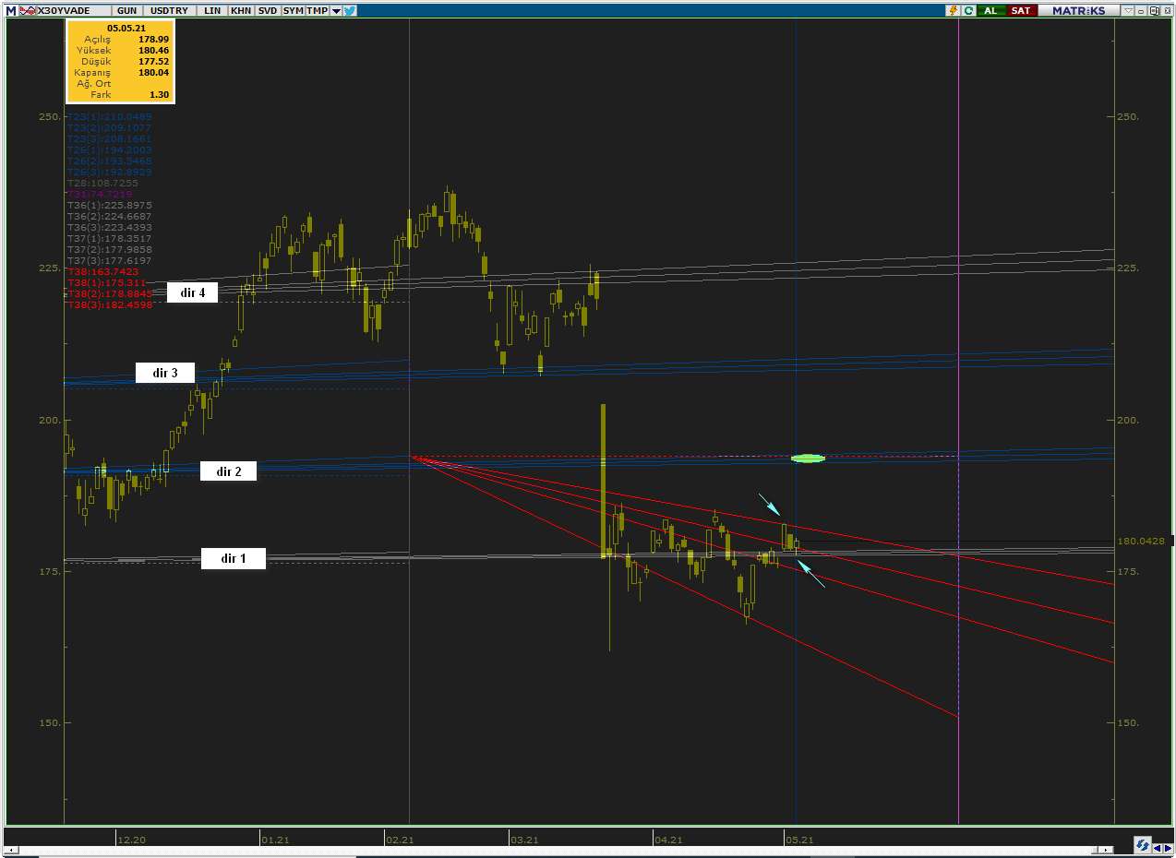This screenshot has width=1176, height=858.
Task: Select the dir 3 label
Action: point(165,373)
